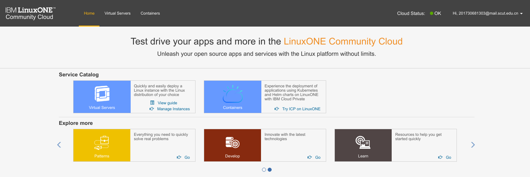The height and width of the screenshot is (177, 530).
Task: Click the IBM LinuxONE Community Cloud logo
Action: (x=30, y=13)
